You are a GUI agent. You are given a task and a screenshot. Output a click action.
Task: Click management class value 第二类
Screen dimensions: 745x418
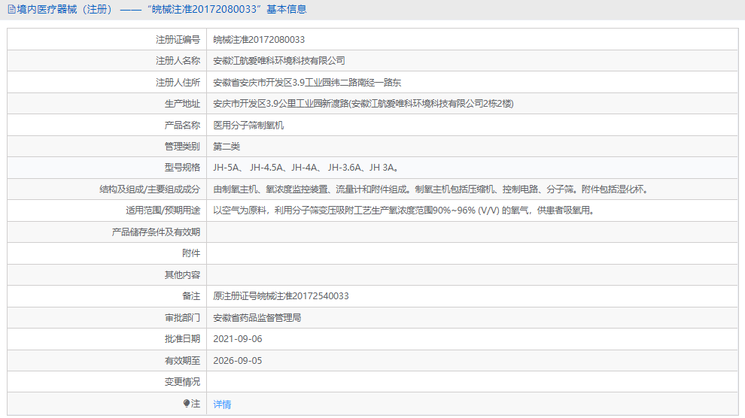tap(227, 147)
